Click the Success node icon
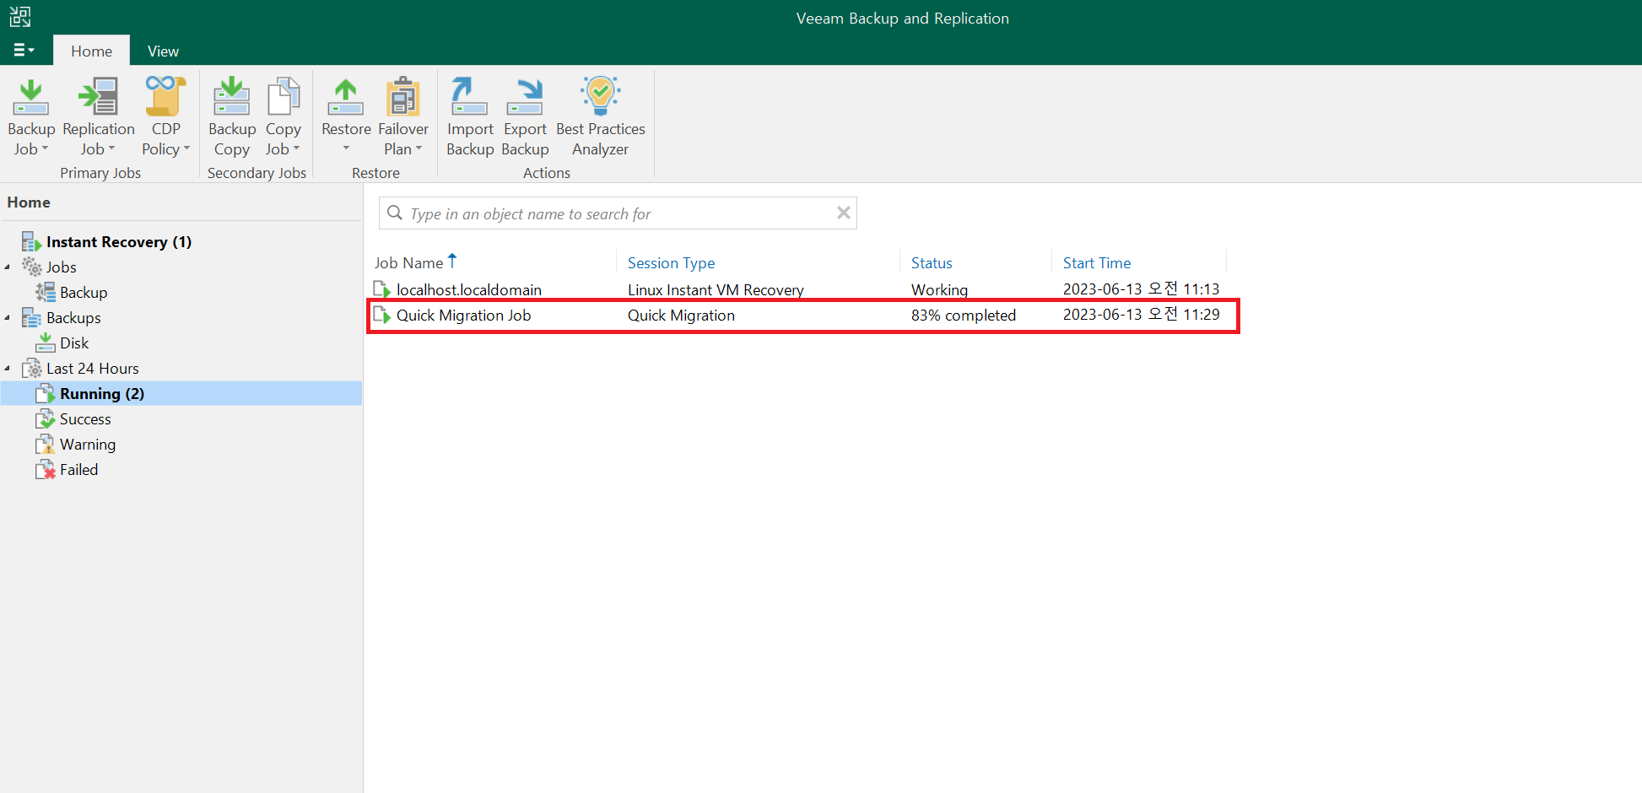The height and width of the screenshot is (793, 1642). (x=45, y=419)
